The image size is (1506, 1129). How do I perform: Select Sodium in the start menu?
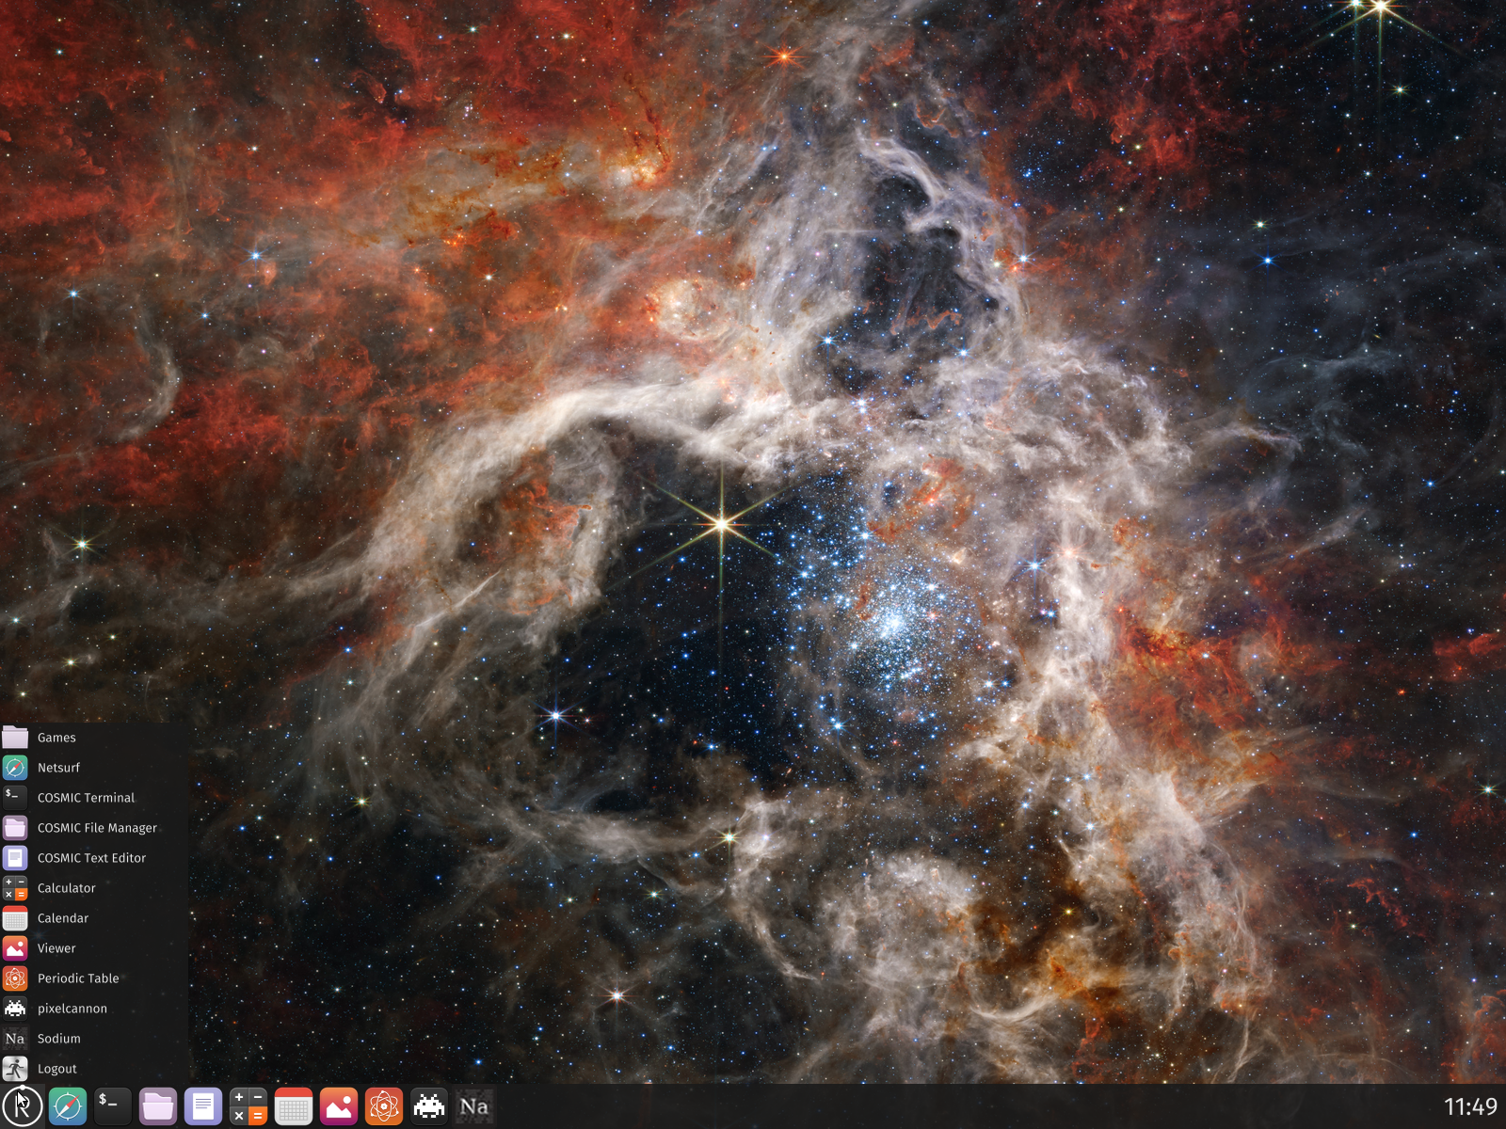pyautogui.click(x=94, y=1039)
